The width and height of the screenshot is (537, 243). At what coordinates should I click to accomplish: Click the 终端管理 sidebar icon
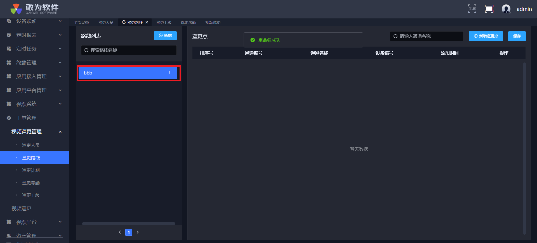point(9,62)
